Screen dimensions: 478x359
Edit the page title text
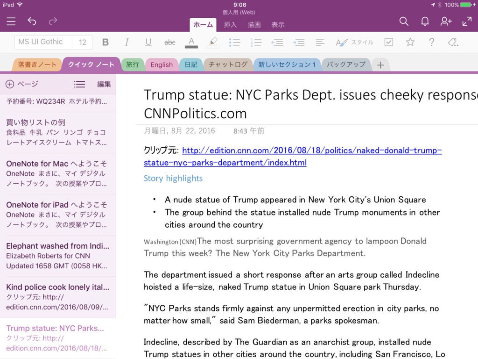[310, 104]
